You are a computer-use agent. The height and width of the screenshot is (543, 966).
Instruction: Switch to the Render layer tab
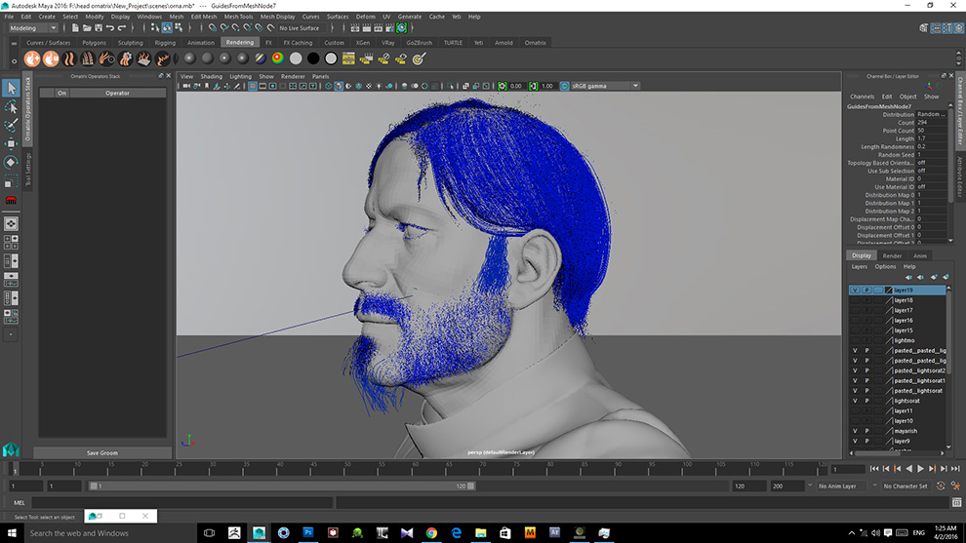[892, 255]
